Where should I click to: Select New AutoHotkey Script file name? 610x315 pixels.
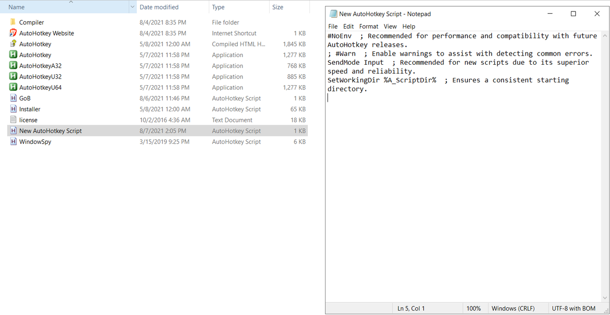click(x=51, y=131)
